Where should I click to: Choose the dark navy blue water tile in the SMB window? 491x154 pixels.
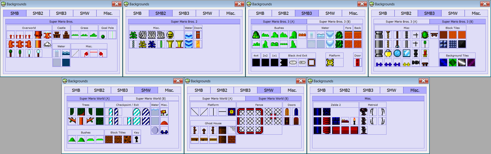(x=66, y=62)
